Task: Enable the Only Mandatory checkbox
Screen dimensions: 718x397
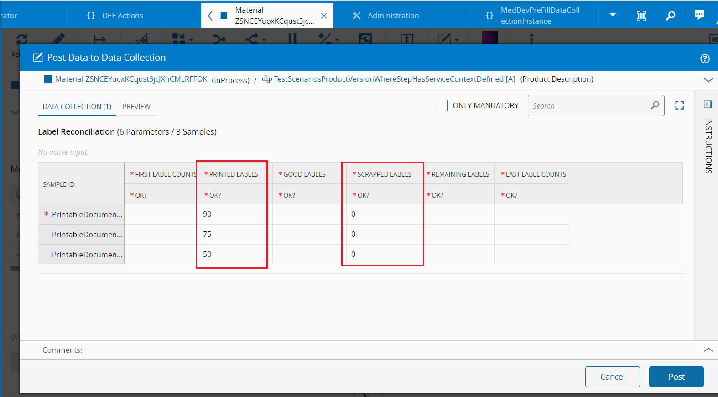Action: [442, 105]
